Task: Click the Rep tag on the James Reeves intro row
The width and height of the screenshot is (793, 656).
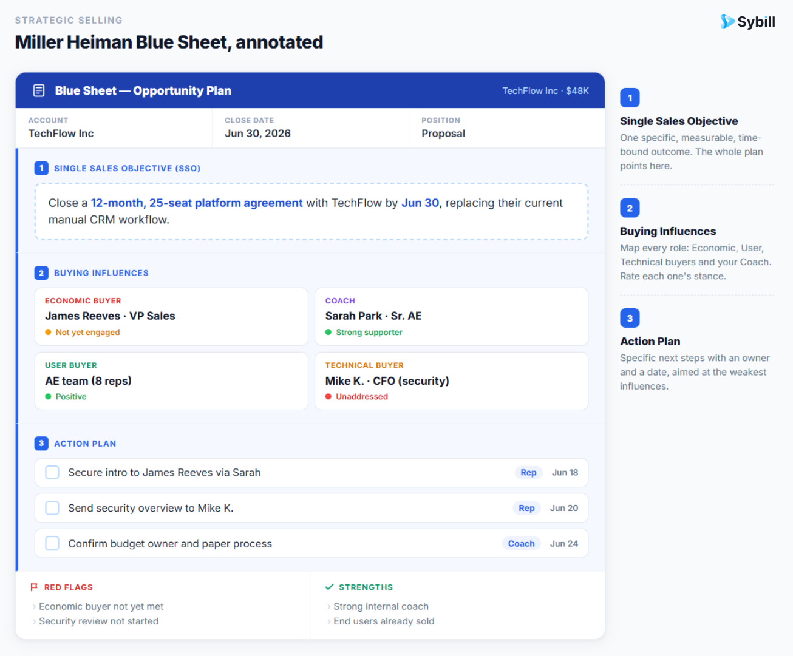Action: [x=528, y=472]
